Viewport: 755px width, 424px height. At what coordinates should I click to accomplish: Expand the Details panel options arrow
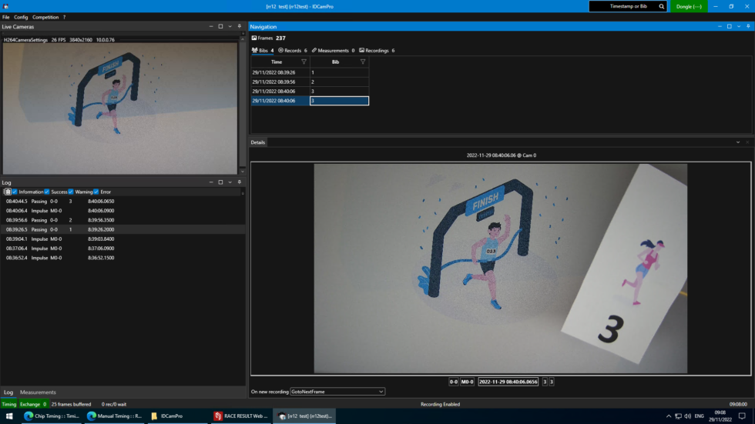(x=737, y=142)
